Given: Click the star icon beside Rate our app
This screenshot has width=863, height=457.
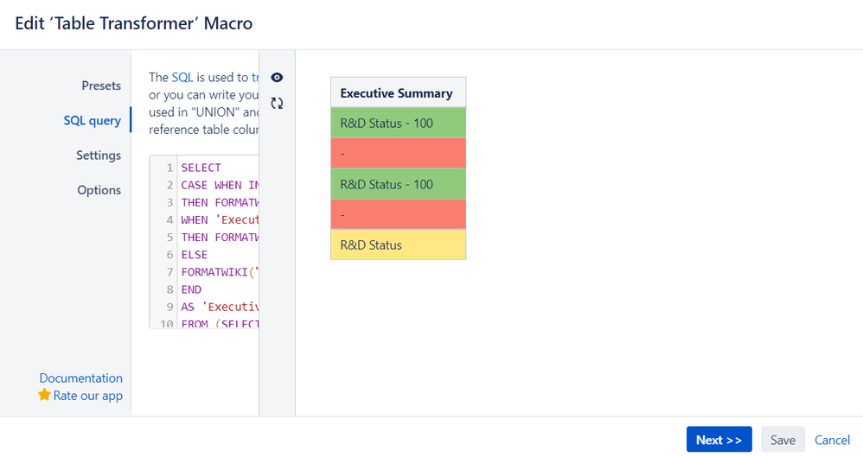Looking at the screenshot, I should tap(44, 395).
